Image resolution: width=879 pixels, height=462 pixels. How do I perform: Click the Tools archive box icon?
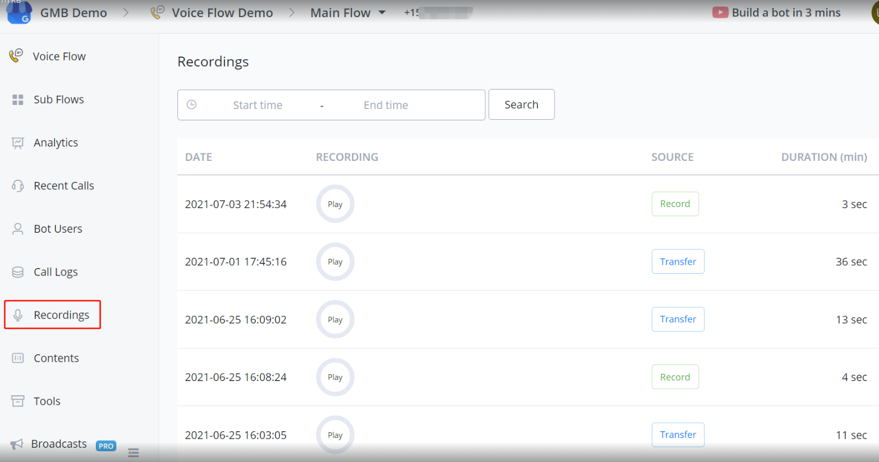point(18,401)
